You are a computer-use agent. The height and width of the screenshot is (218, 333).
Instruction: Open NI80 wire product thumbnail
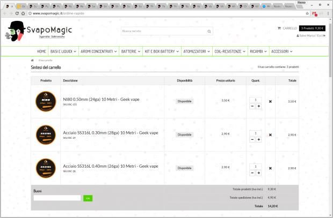[x=46, y=101]
